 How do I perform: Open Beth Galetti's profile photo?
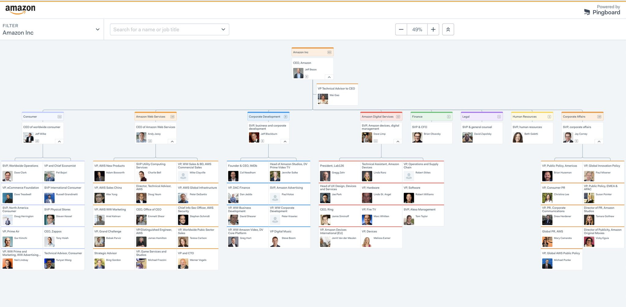coord(518,138)
